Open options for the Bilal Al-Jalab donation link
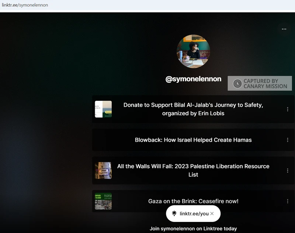The width and height of the screenshot is (295, 233). pos(288,109)
